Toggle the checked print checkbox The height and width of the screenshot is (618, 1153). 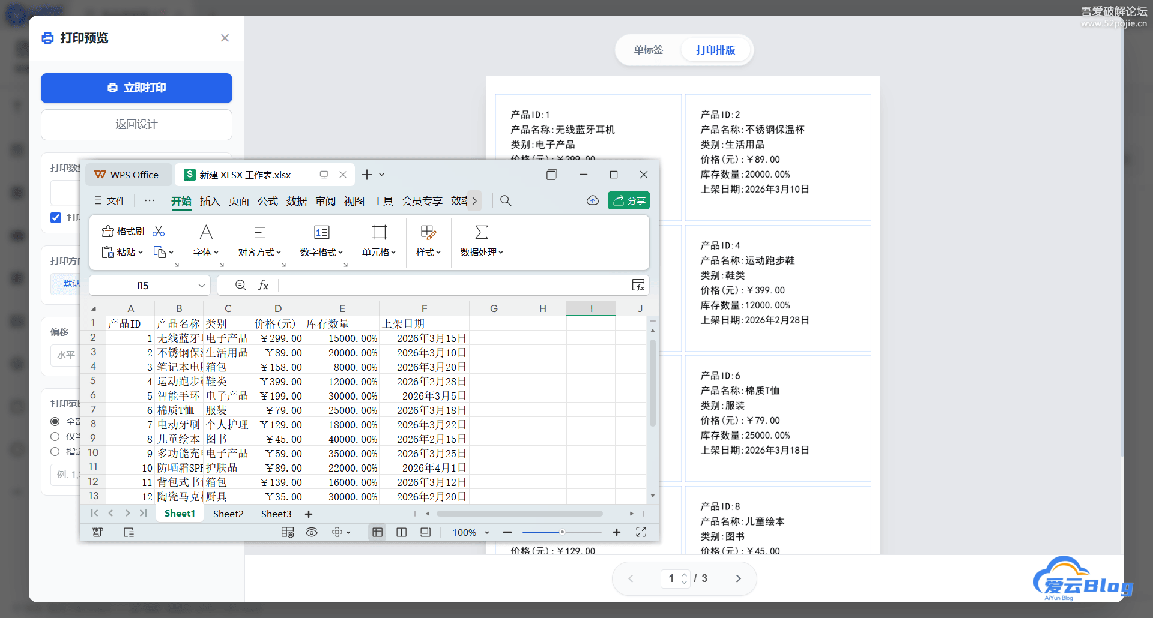click(x=56, y=217)
